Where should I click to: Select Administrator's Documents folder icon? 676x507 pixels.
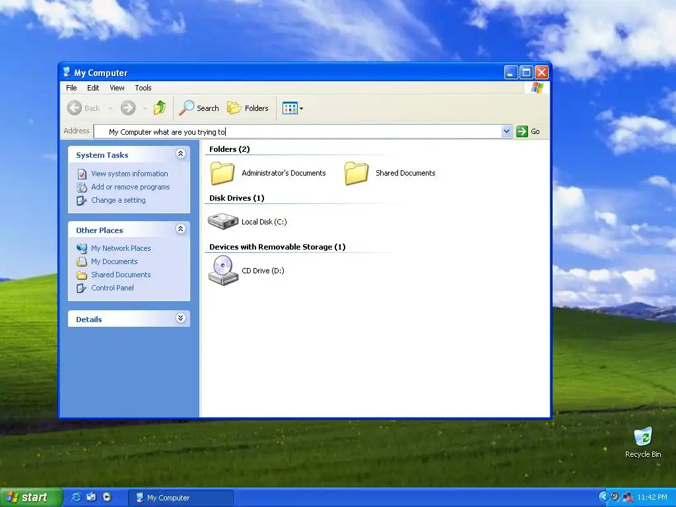[x=222, y=173]
